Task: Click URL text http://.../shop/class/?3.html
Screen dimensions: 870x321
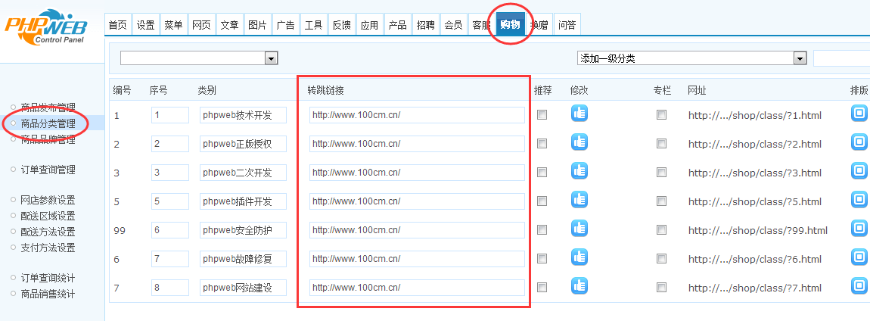Action: click(x=754, y=173)
